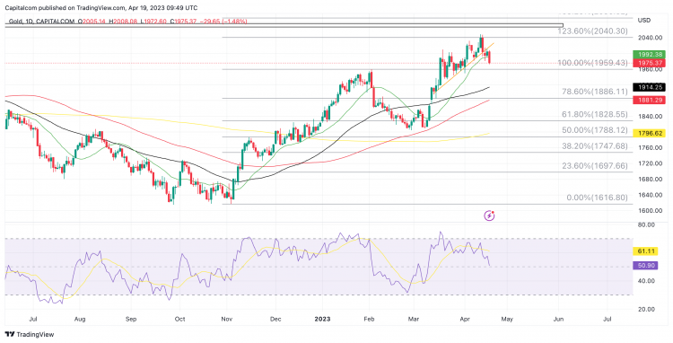The image size is (673, 343).
Task: Click the 80.00 RSI axis tick
Action: click(x=646, y=224)
